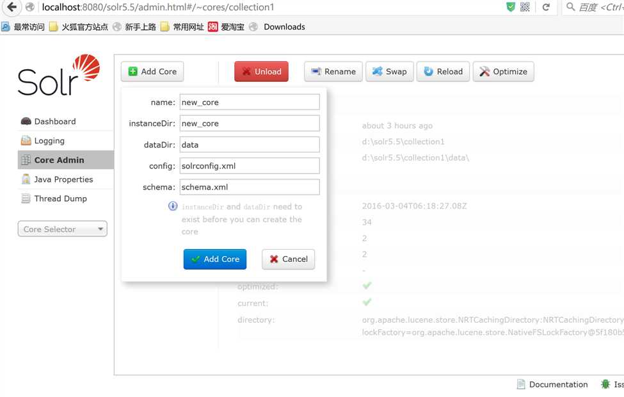
Task: Click the Thread Dump icon
Action: 26,199
